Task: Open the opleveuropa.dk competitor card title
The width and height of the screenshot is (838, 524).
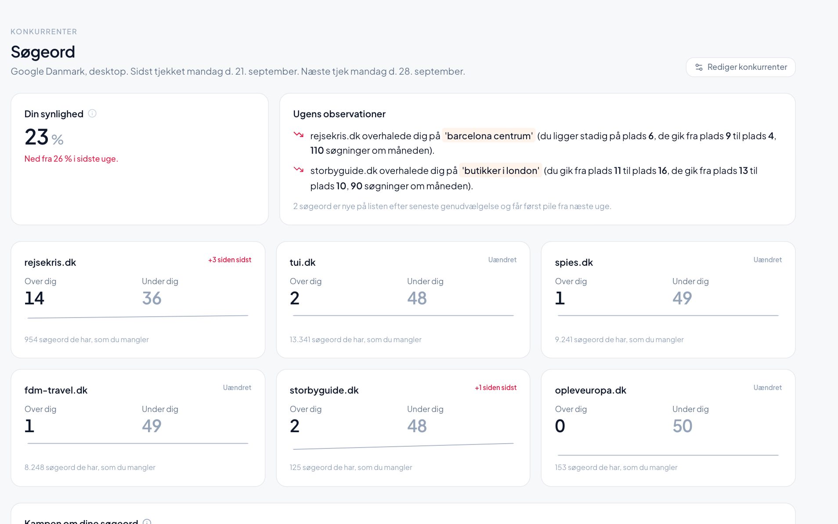Action: click(590, 390)
